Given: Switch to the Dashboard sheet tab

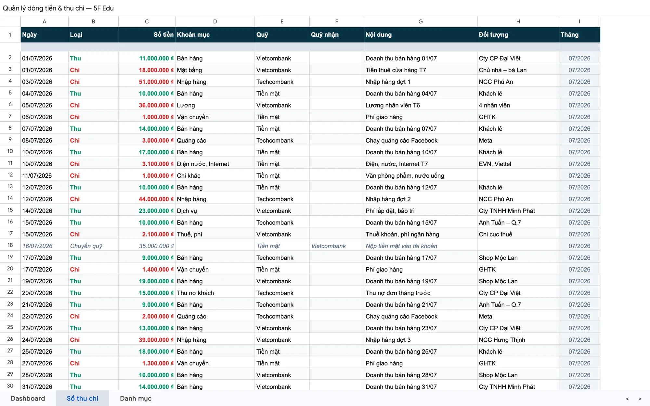Looking at the screenshot, I should click(28, 398).
